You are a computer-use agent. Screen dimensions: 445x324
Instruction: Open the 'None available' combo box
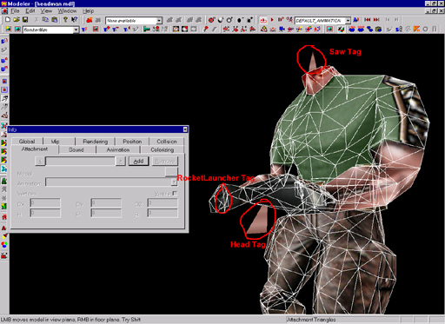click(134, 21)
